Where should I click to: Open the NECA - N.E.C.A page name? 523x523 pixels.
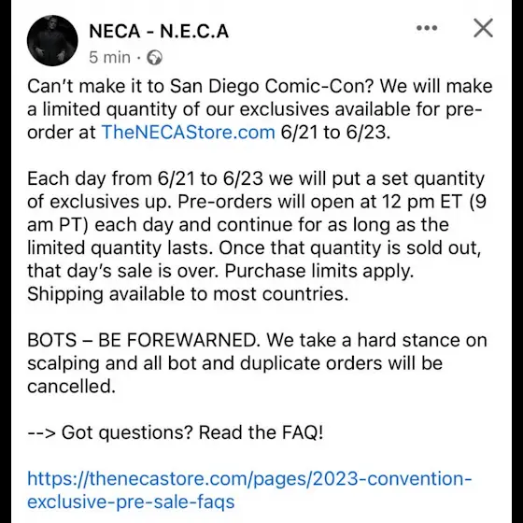pyautogui.click(x=159, y=32)
